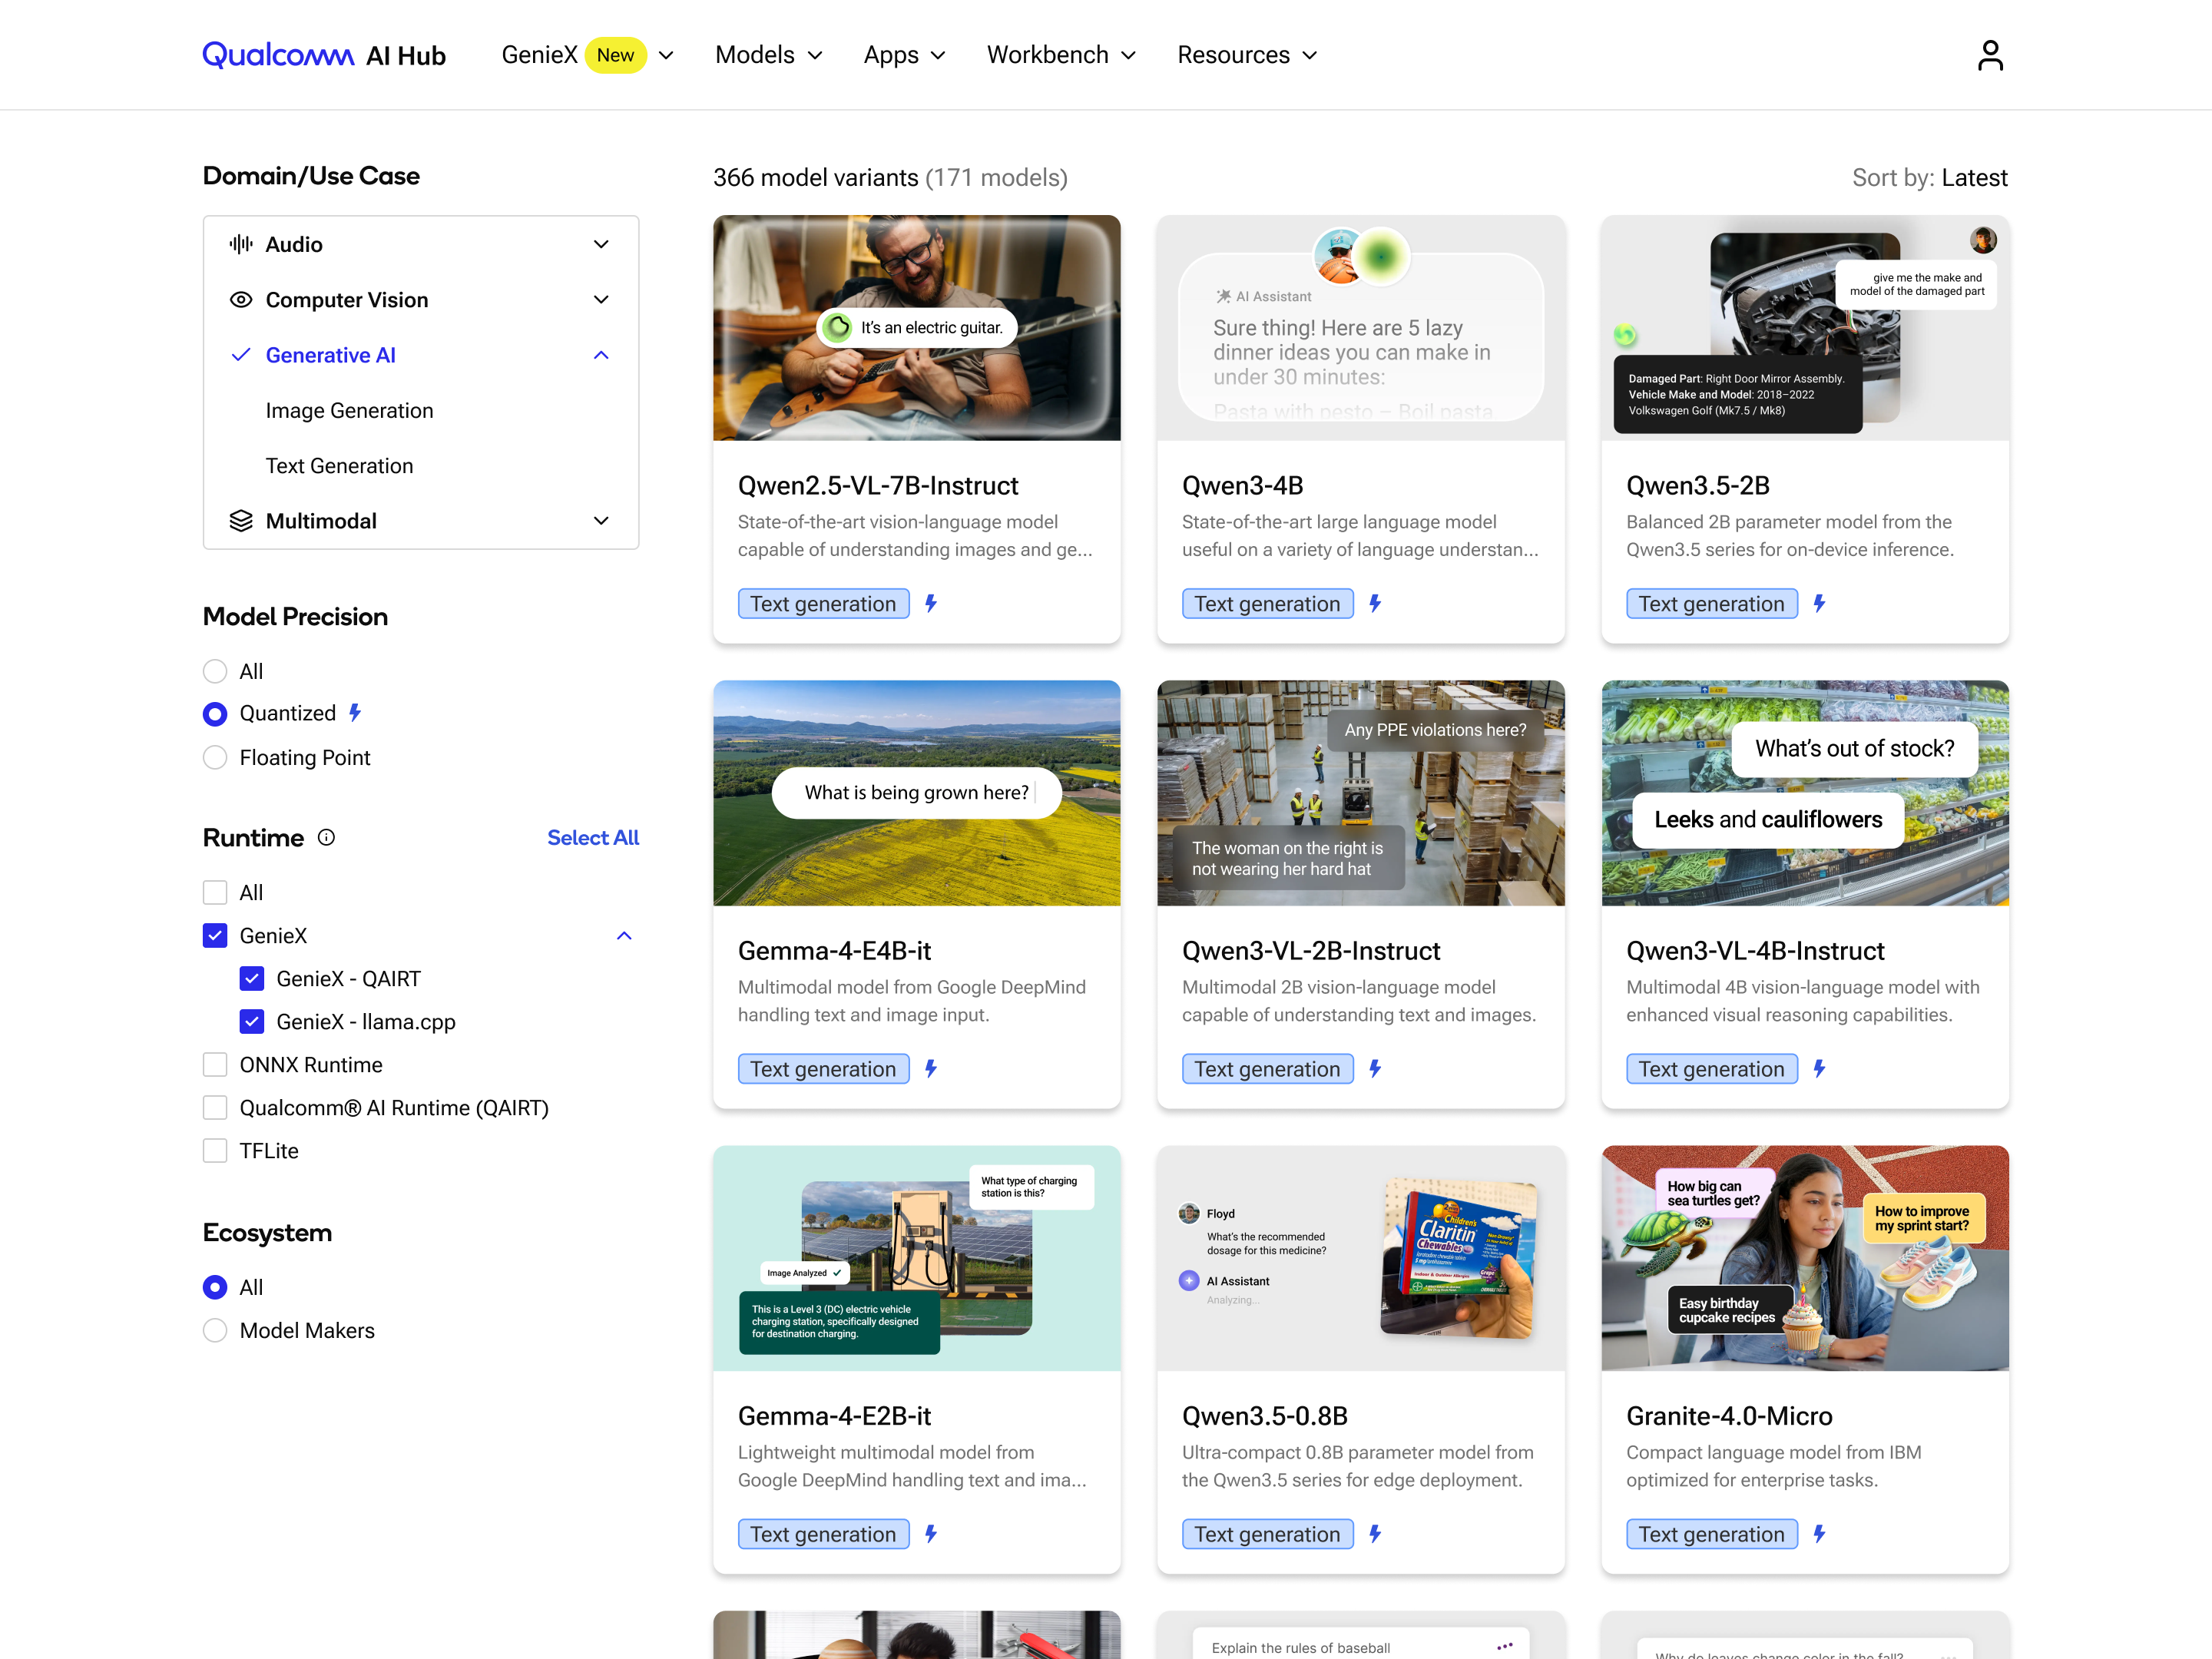The height and width of the screenshot is (1659, 2212).
Task: Select the Quantized precision radio
Action: pyautogui.click(x=215, y=714)
